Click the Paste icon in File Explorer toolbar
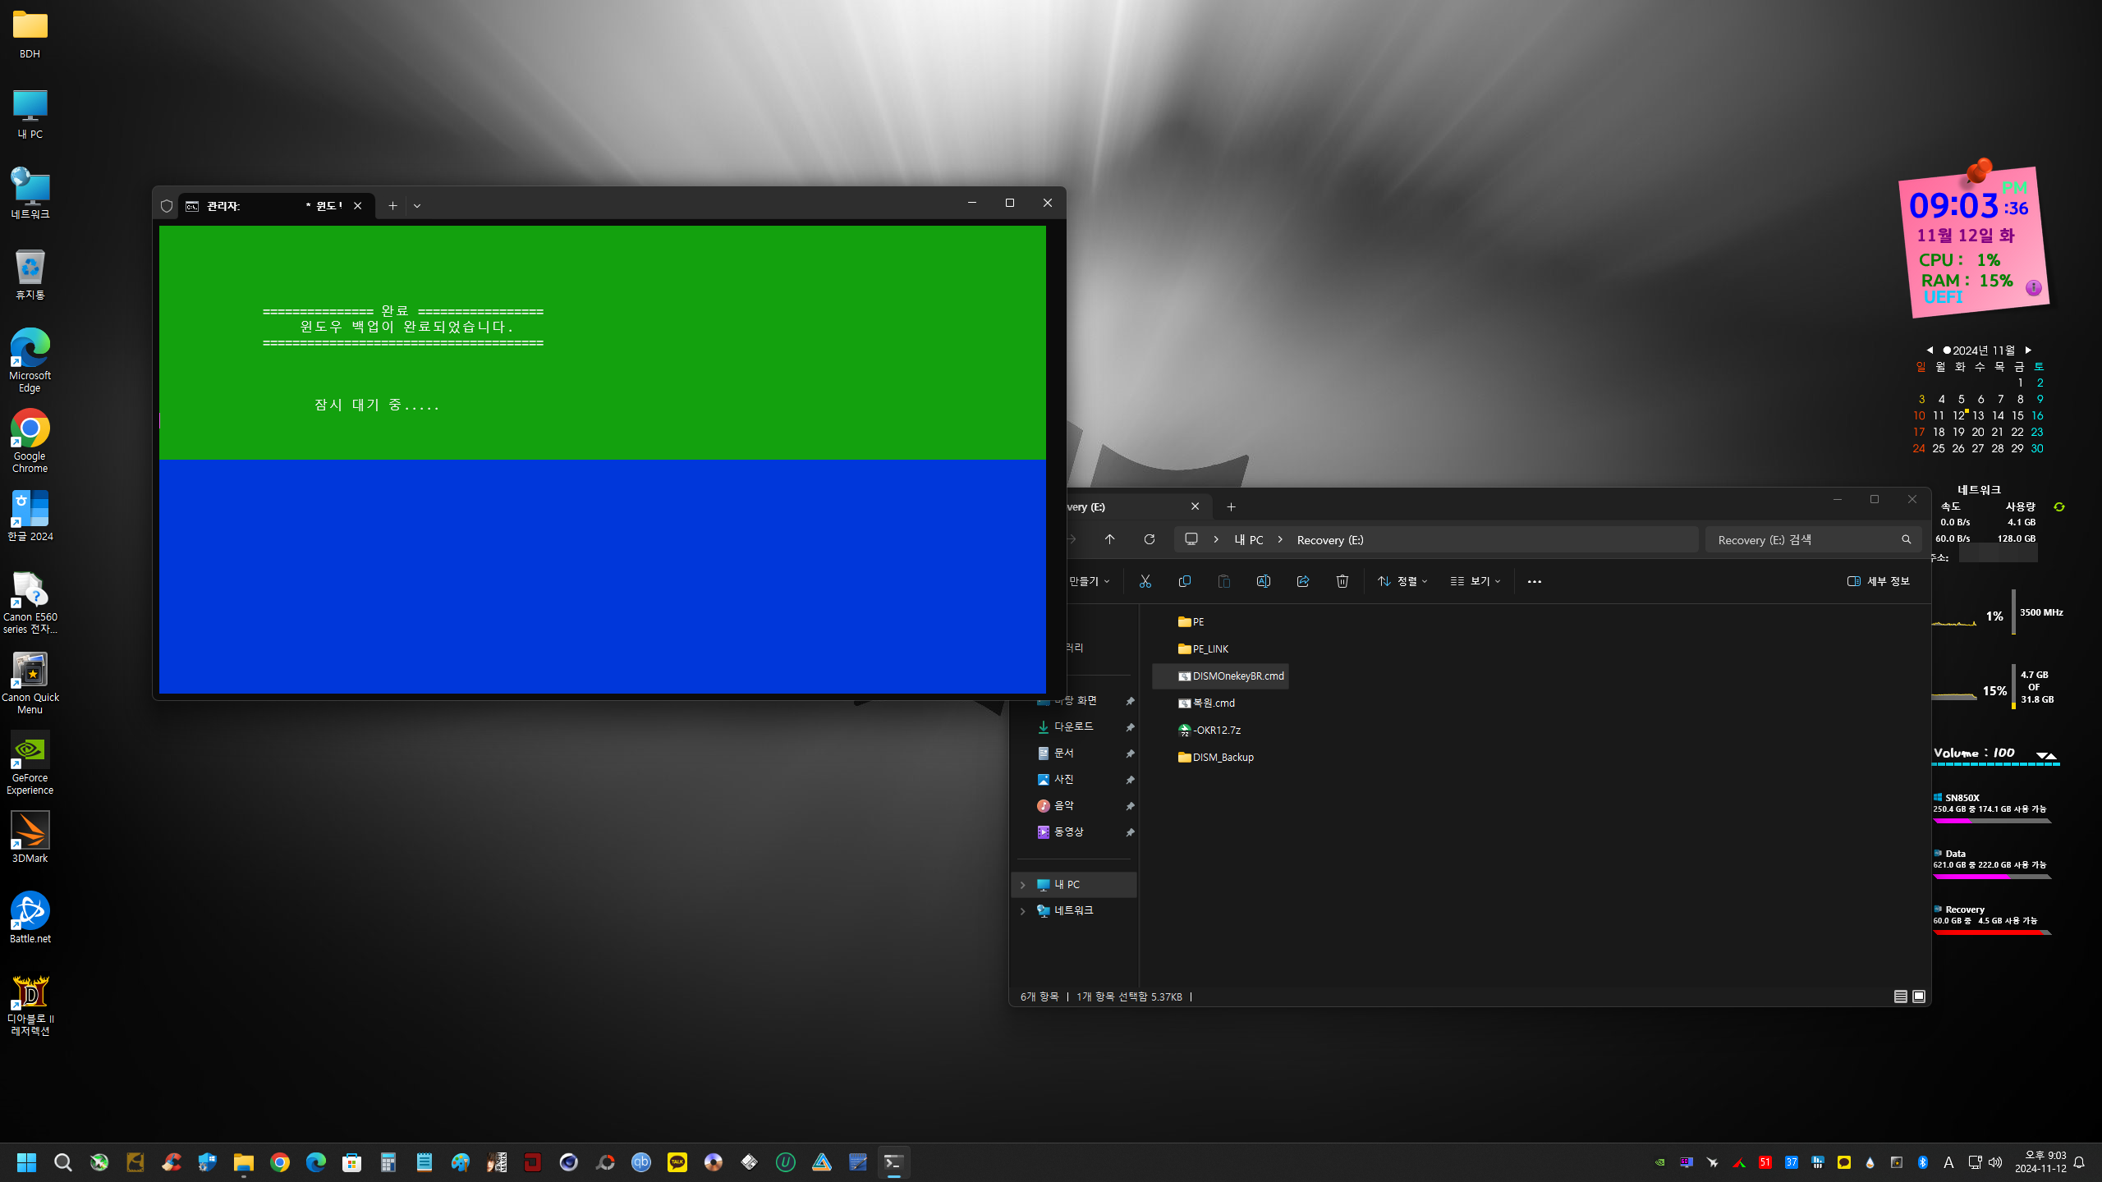Image resolution: width=2102 pixels, height=1182 pixels. (1223, 581)
